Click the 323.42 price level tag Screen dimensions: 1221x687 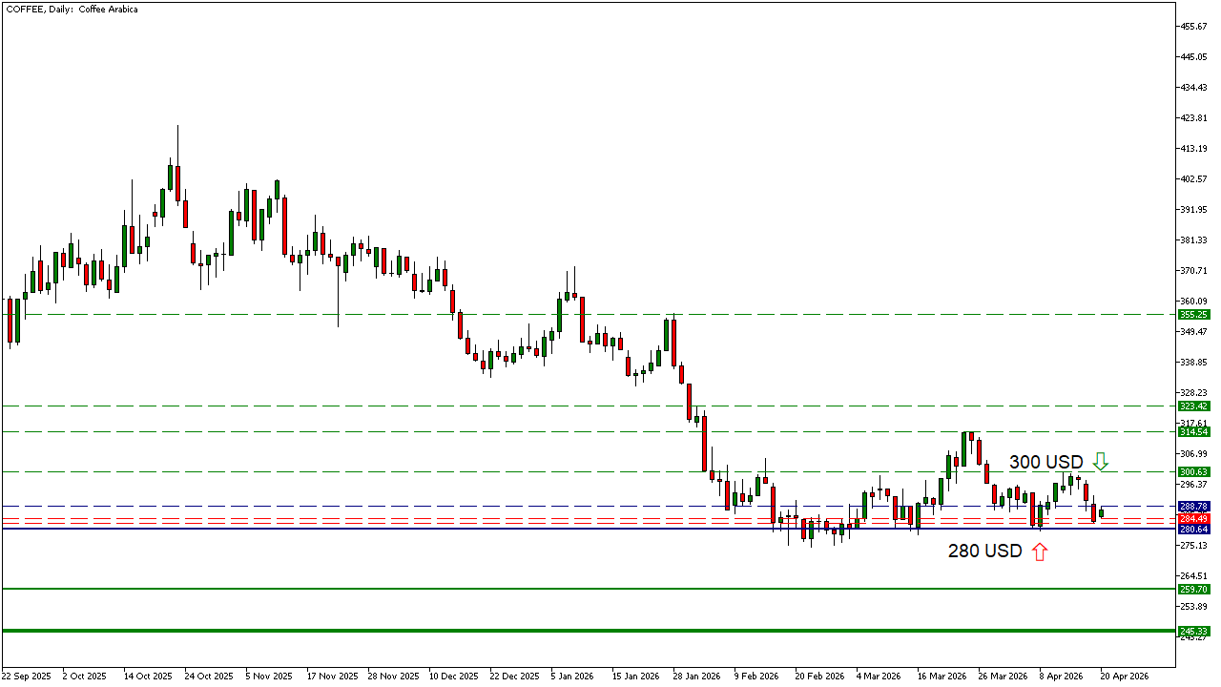[1193, 406]
